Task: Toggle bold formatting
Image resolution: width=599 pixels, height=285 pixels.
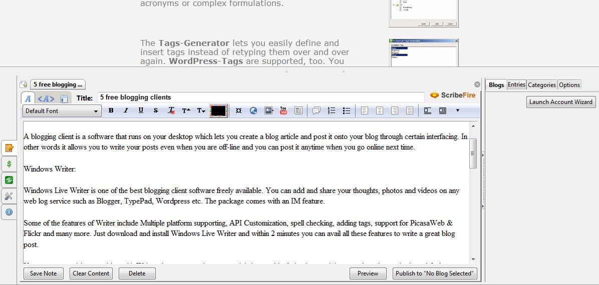Action: coord(111,110)
